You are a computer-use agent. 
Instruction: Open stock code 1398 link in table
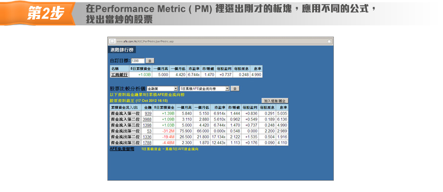(147, 125)
